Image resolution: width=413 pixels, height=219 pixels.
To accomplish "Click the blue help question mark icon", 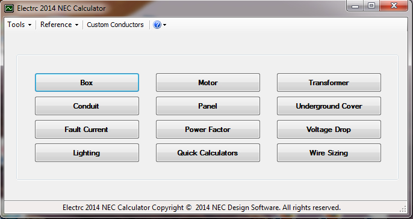I will (157, 25).
